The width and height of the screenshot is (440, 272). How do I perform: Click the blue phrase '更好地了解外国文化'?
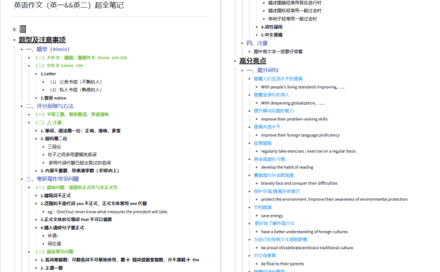[x=275, y=223]
